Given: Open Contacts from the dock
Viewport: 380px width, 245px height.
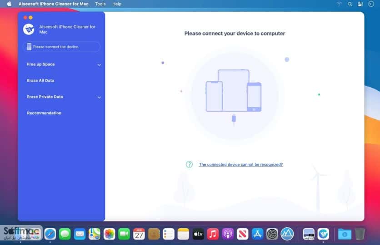Looking at the screenshot, I should coord(154,234).
